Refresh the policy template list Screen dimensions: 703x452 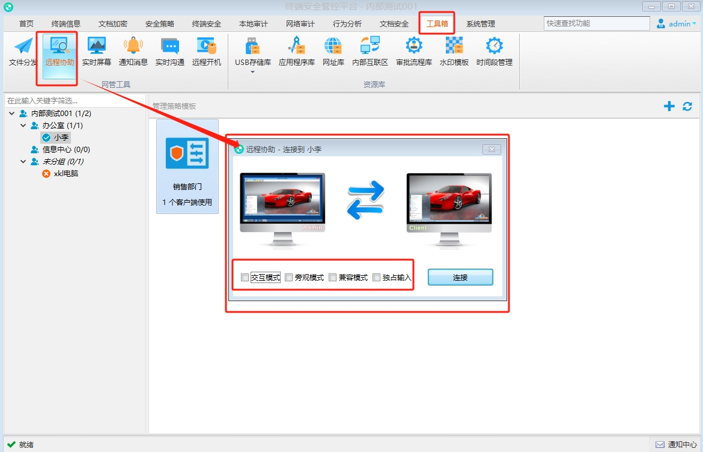(x=687, y=106)
